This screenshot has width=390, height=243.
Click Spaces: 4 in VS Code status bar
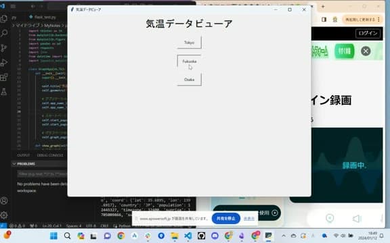click(74, 225)
